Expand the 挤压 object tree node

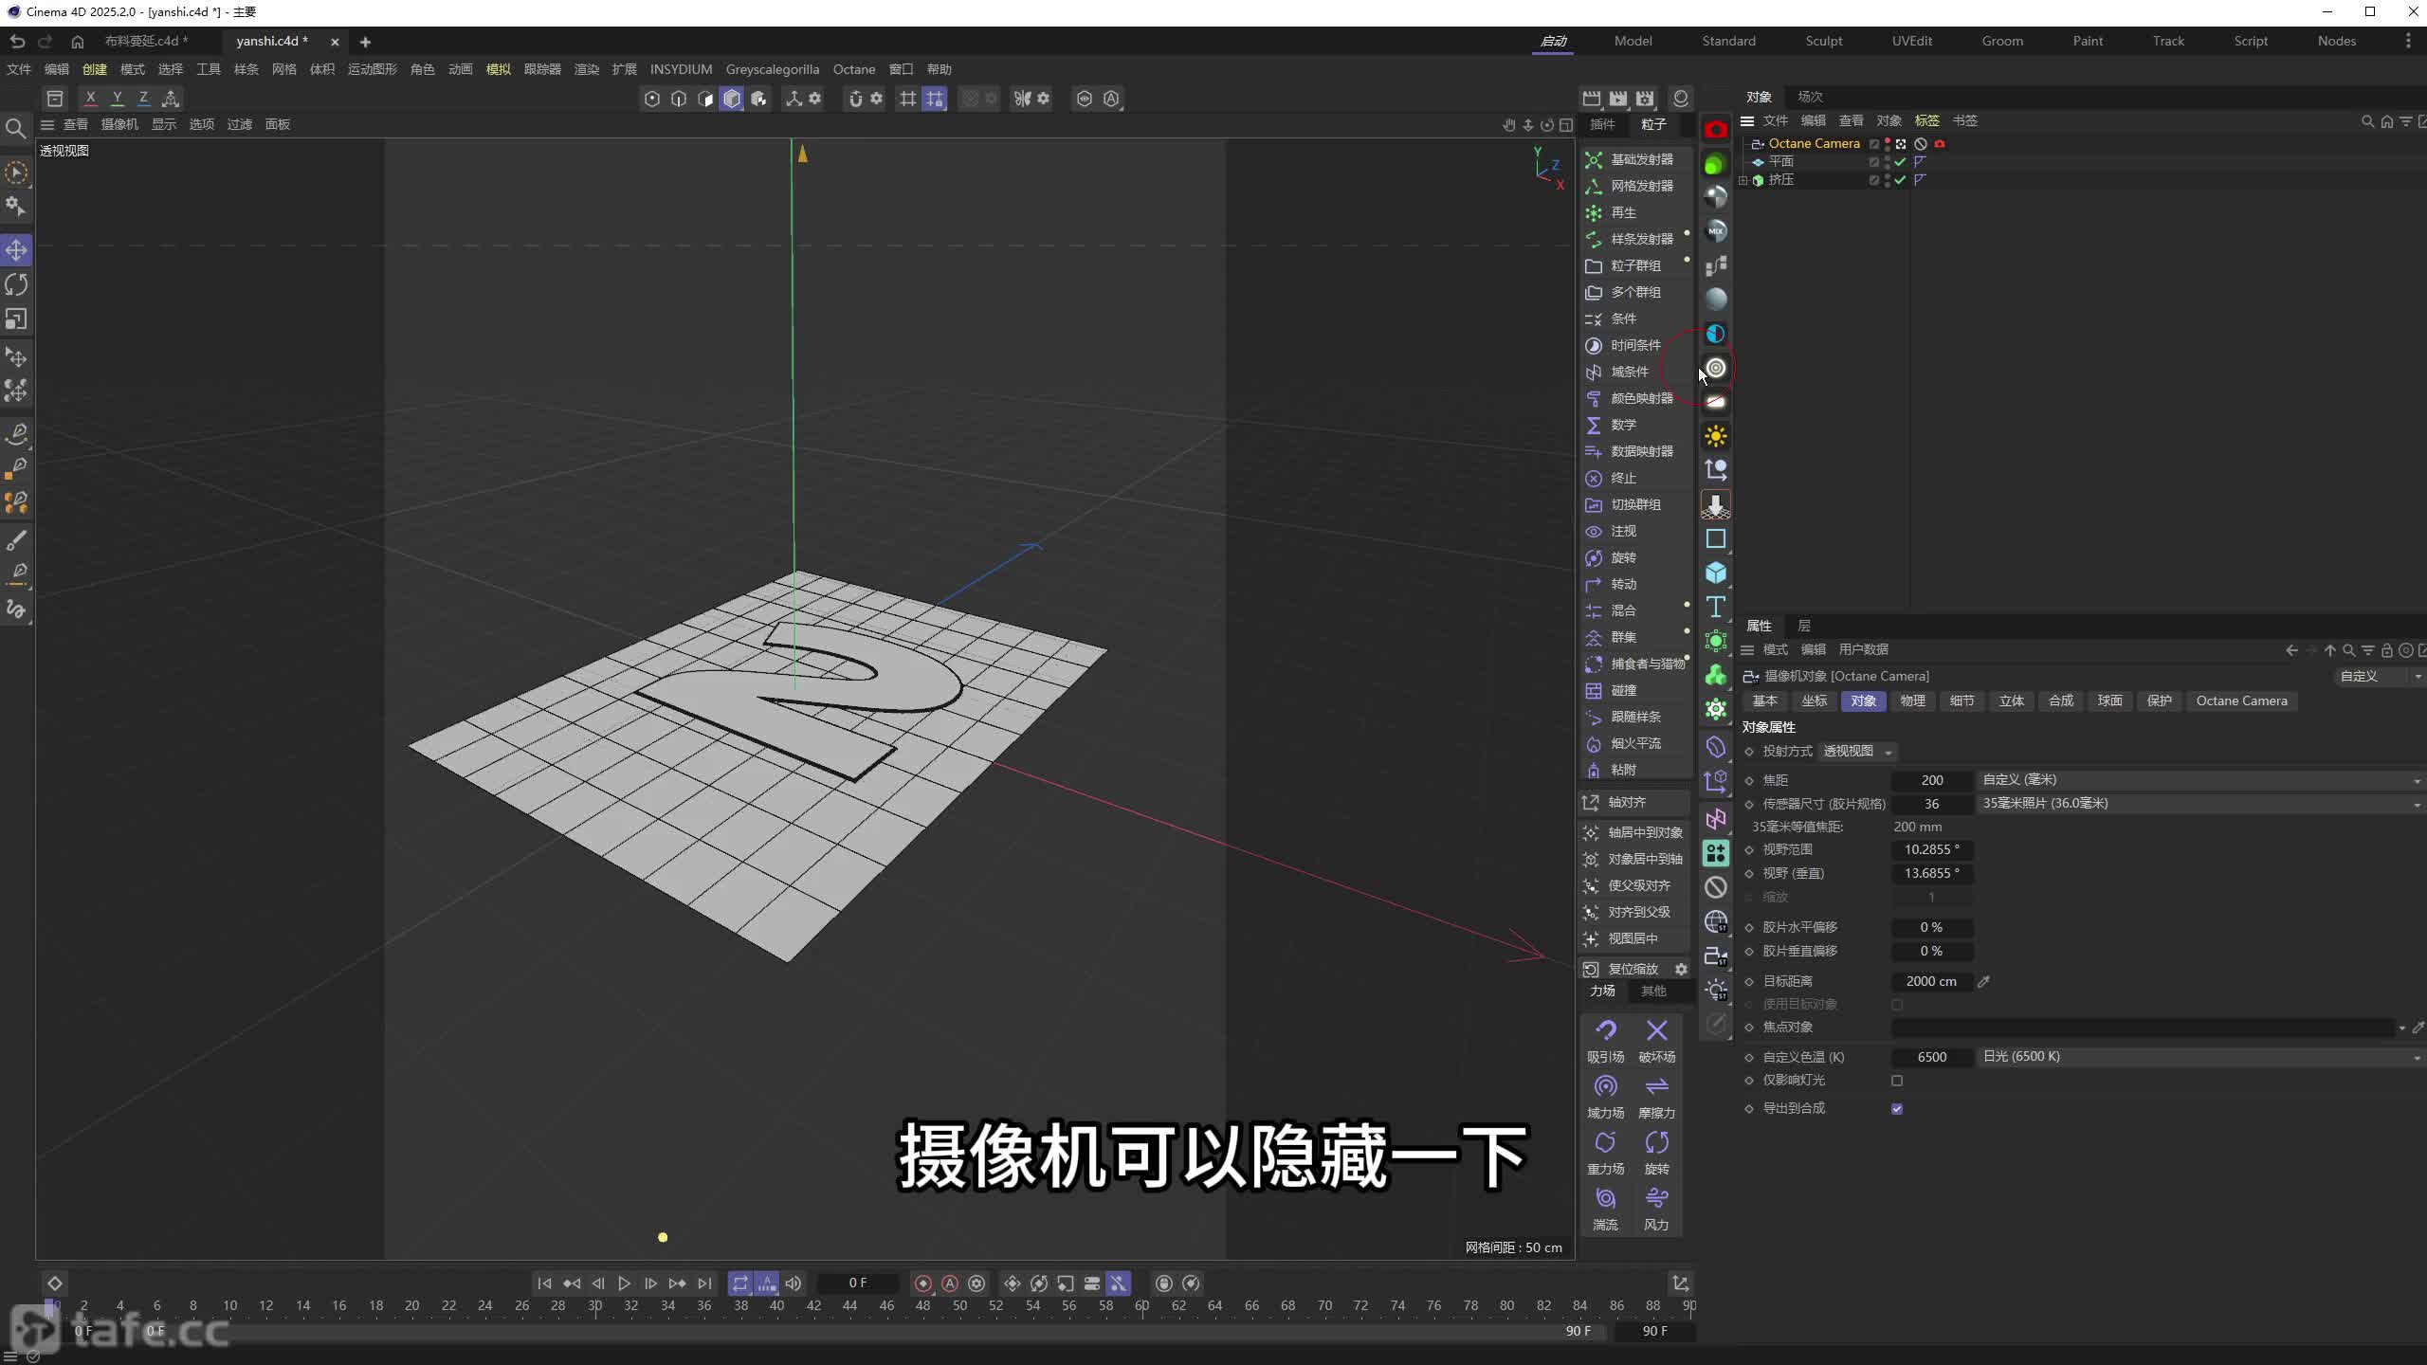pyautogui.click(x=1743, y=179)
